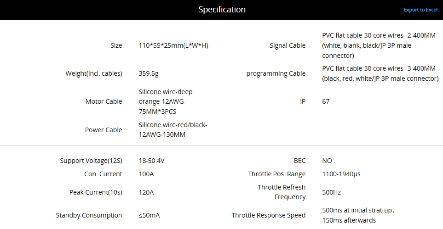Select the Weight value 359.5g
The image size is (443, 229).
[149, 73]
